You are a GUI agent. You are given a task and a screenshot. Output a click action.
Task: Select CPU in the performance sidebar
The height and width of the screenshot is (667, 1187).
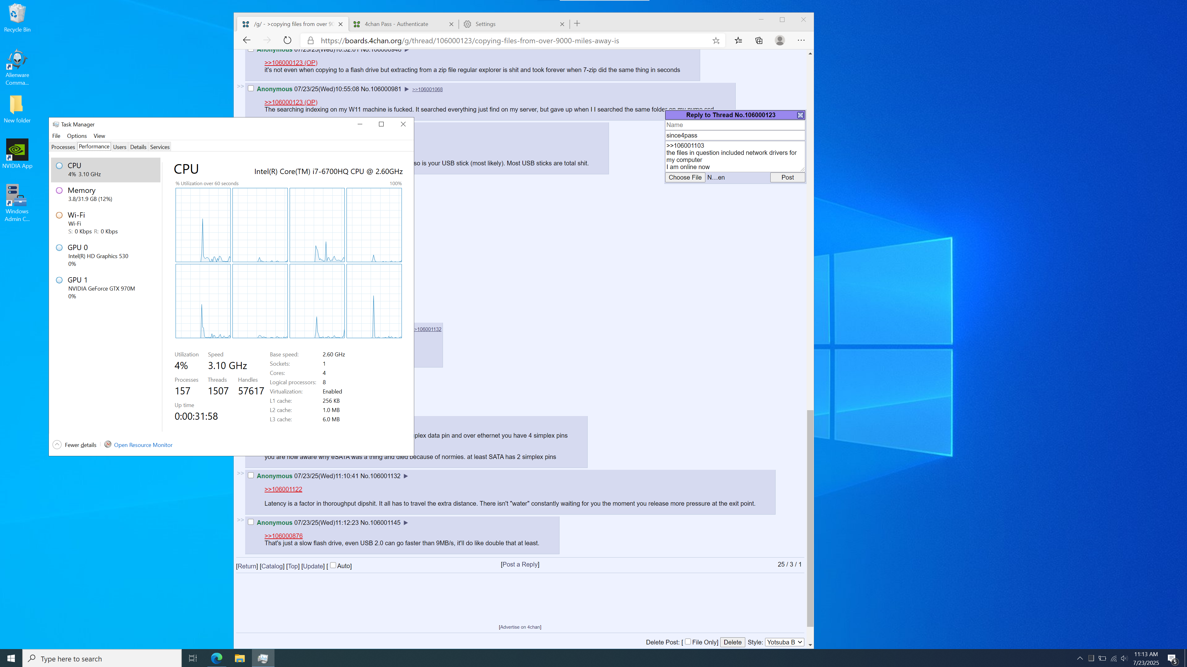click(105, 169)
